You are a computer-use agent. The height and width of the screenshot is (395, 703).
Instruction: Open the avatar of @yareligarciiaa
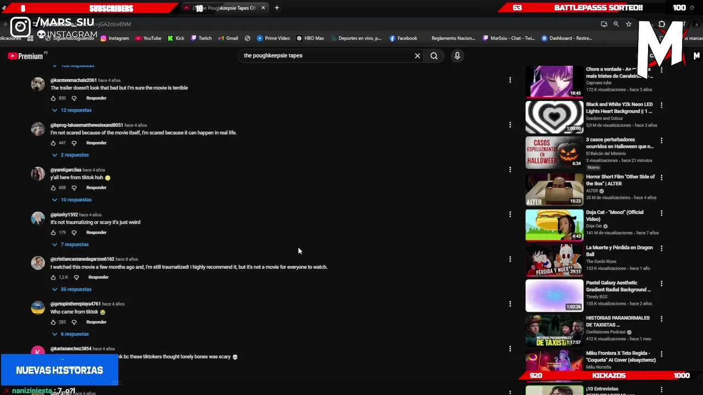(x=38, y=174)
